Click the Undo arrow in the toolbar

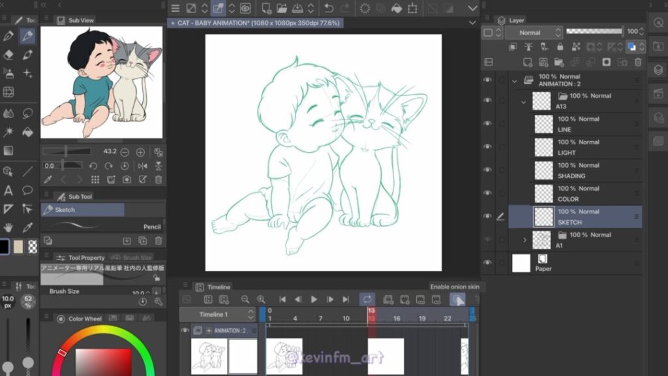tap(329, 8)
